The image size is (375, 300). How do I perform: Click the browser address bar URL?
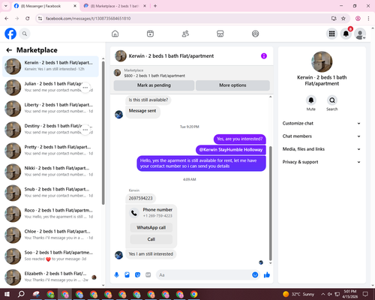88,19
